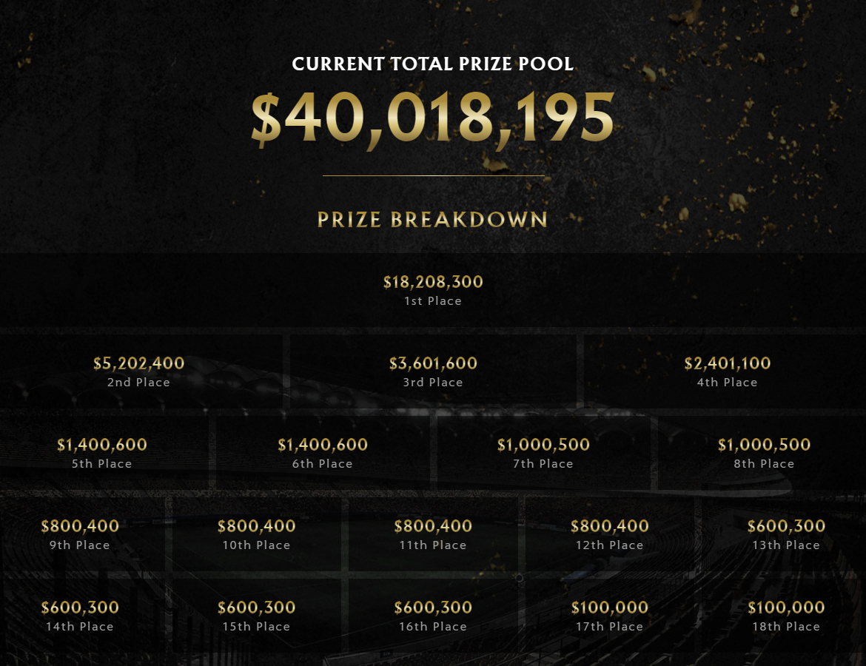Select the 12th Place prize tile
This screenshot has width=866, height=666.
point(610,534)
